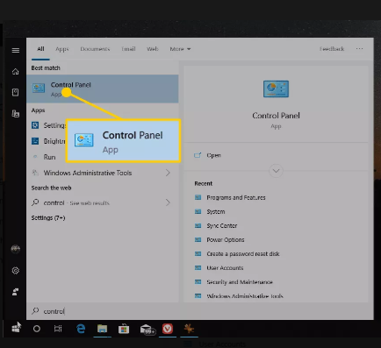Open Power Options from Recent

tap(226, 239)
